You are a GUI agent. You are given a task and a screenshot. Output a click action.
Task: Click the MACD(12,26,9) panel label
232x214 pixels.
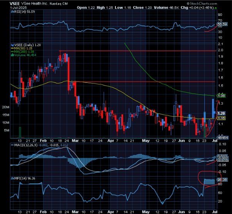[26, 145]
